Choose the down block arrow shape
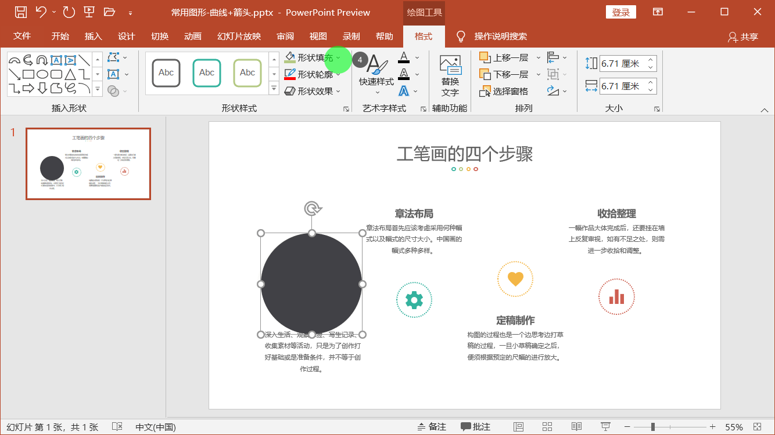This screenshot has height=435, width=775. (42, 88)
